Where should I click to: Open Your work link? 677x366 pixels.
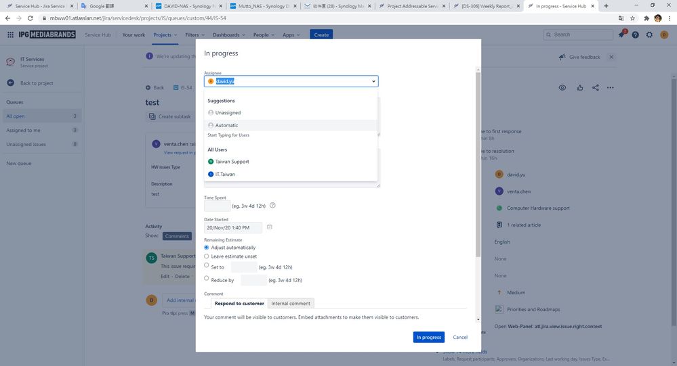coord(134,35)
